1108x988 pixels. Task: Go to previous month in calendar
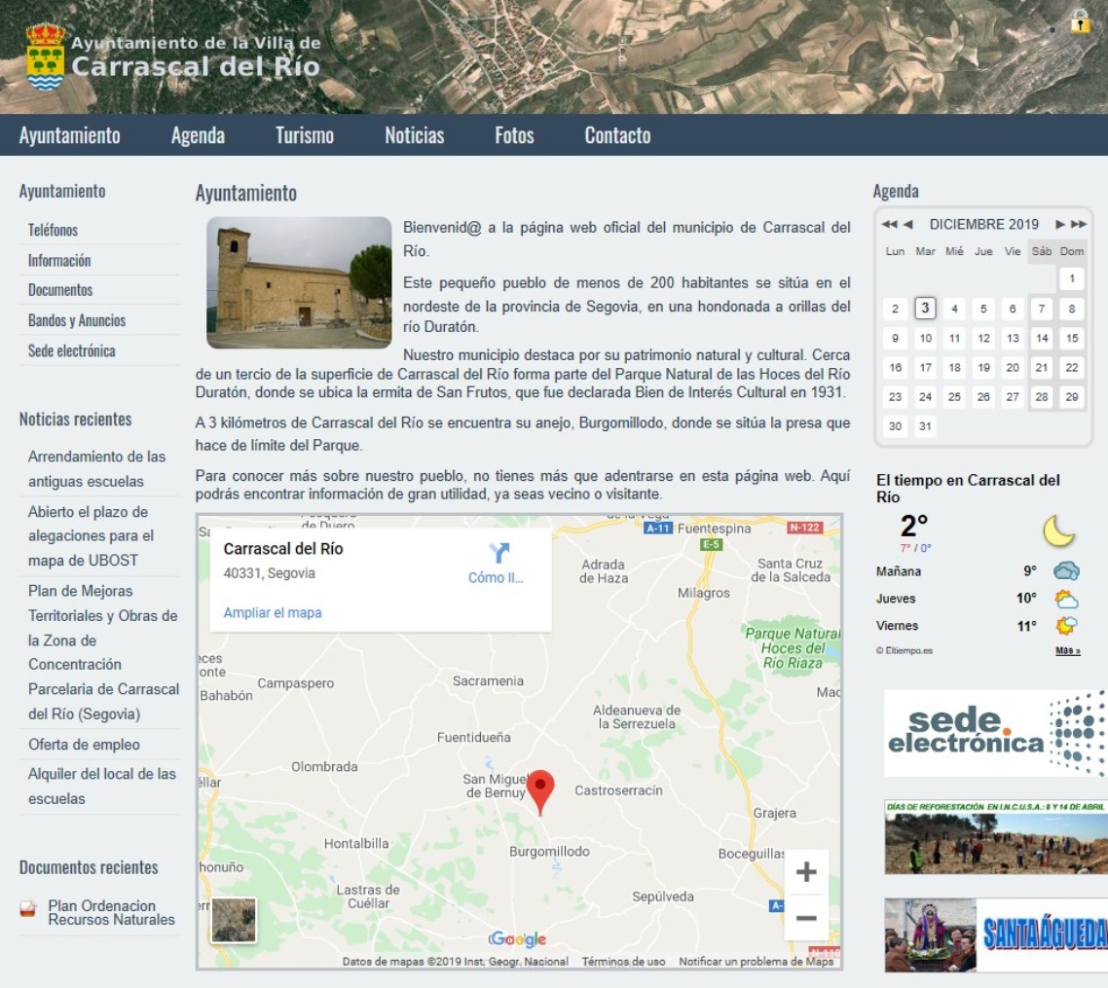[907, 224]
